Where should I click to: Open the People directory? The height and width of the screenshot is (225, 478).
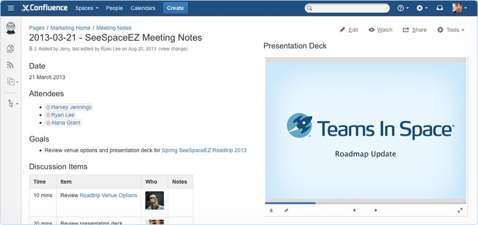coord(114,8)
